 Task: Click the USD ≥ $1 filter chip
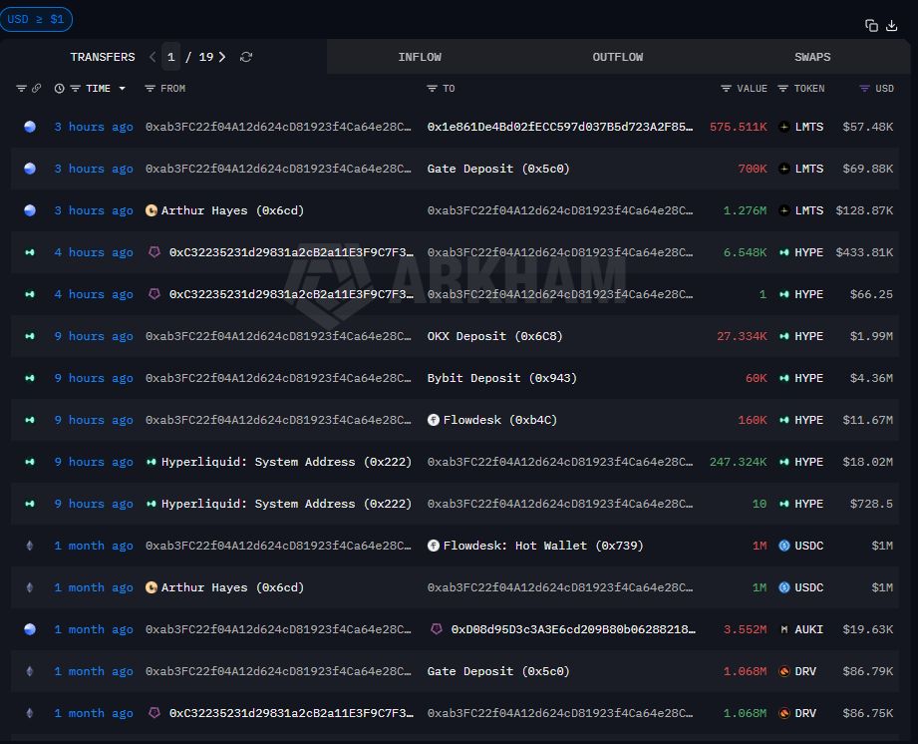pyautogui.click(x=36, y=19)
